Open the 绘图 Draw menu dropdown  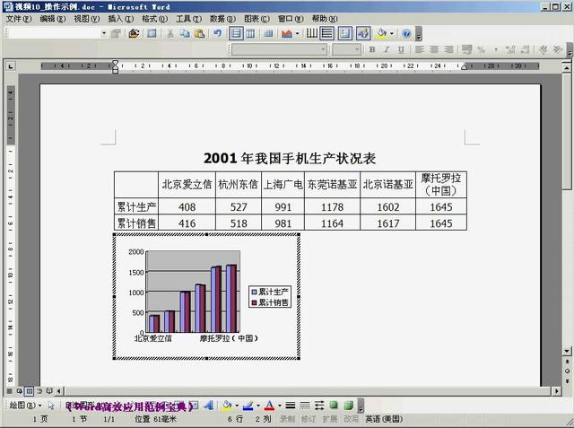pos(25,406)
